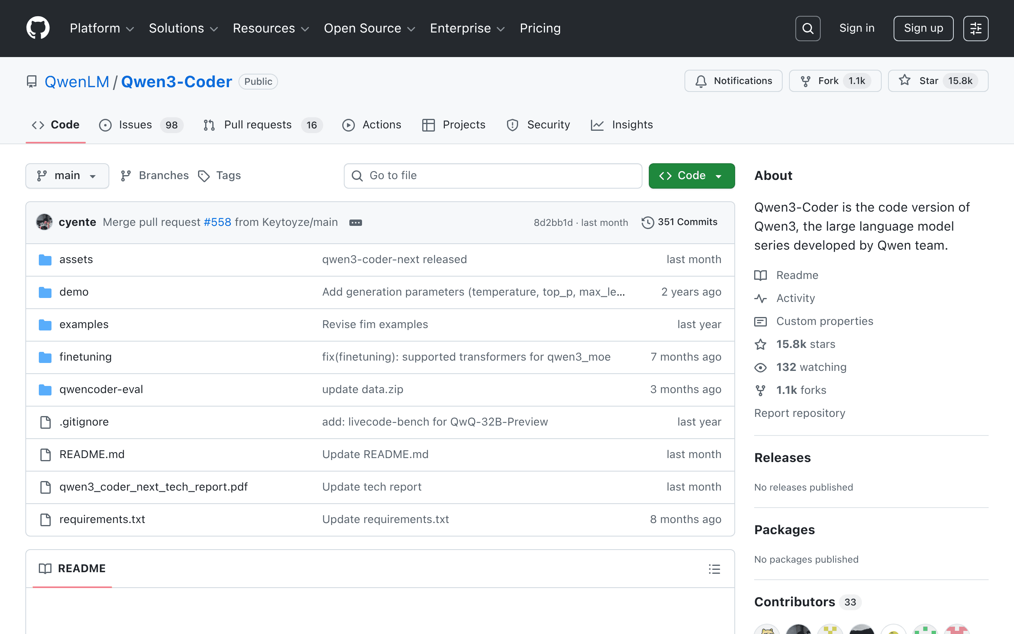Open the Releases heading link

tap(782, 458)
